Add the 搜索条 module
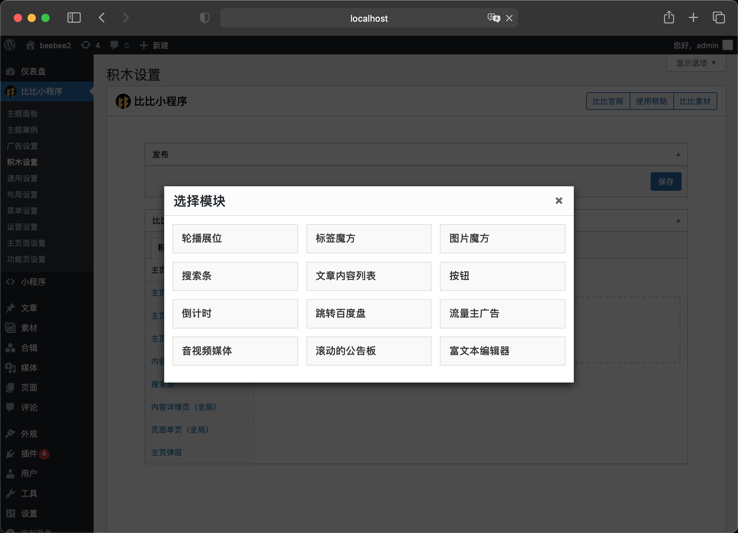Viewport: 738px width, 533px height. tap(235, 276)
